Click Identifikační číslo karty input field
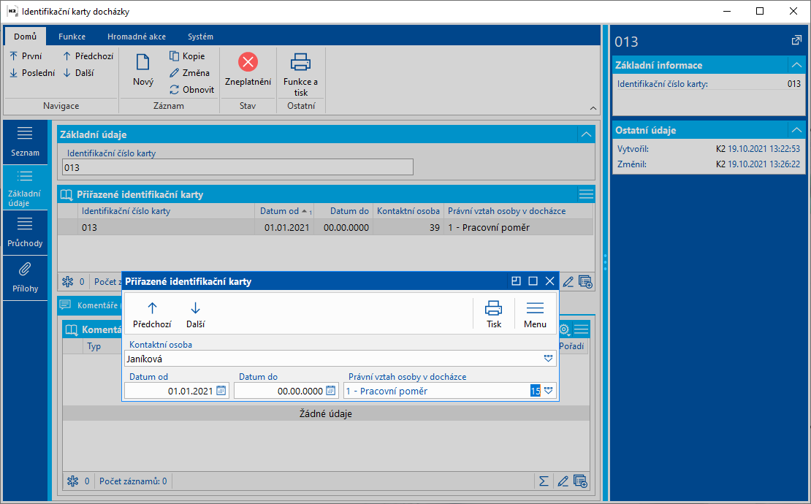The height and width of the screenshot is (504, 811). tap(237, 167)
